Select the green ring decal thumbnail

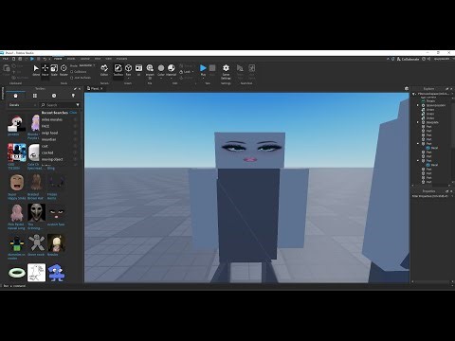[16, 273]
